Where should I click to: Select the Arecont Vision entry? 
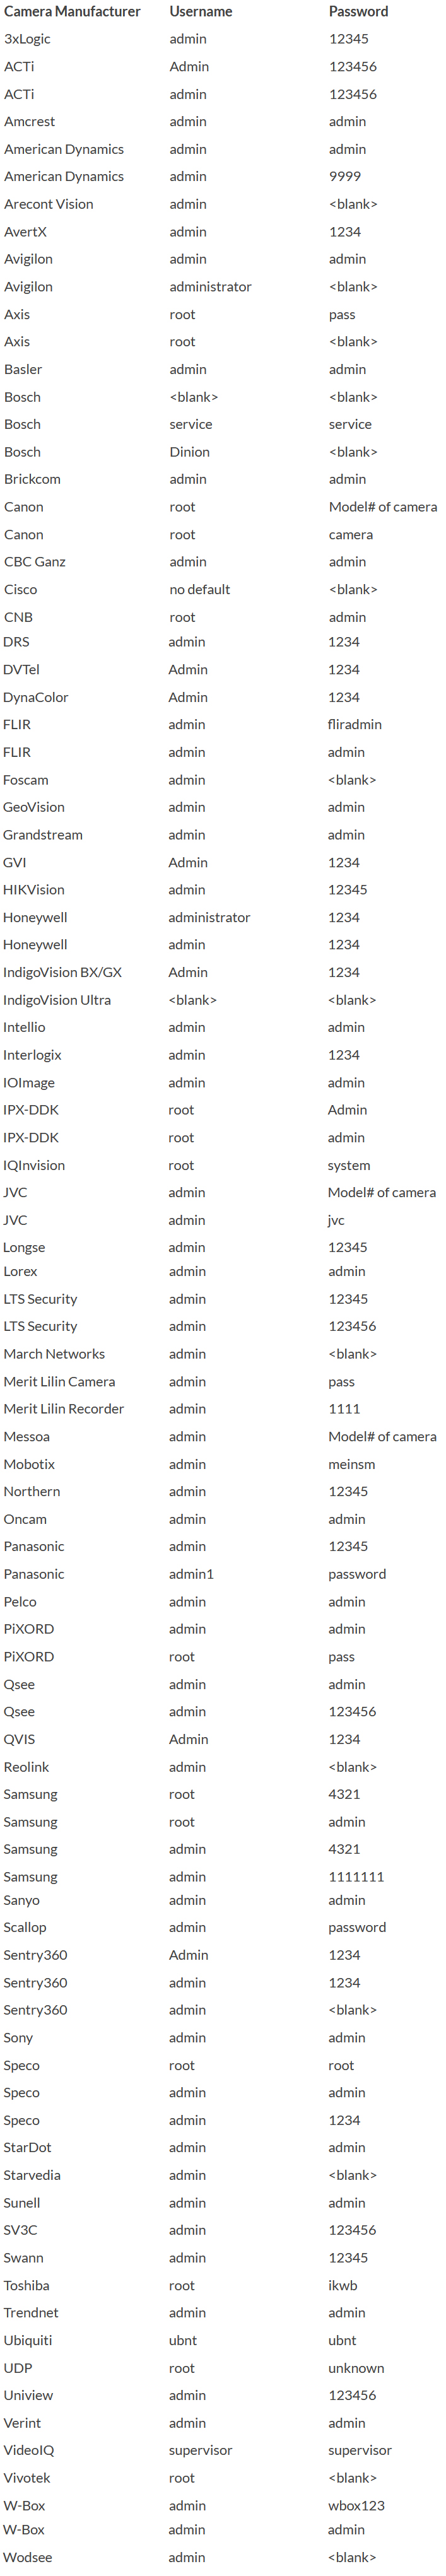[48, 204]
